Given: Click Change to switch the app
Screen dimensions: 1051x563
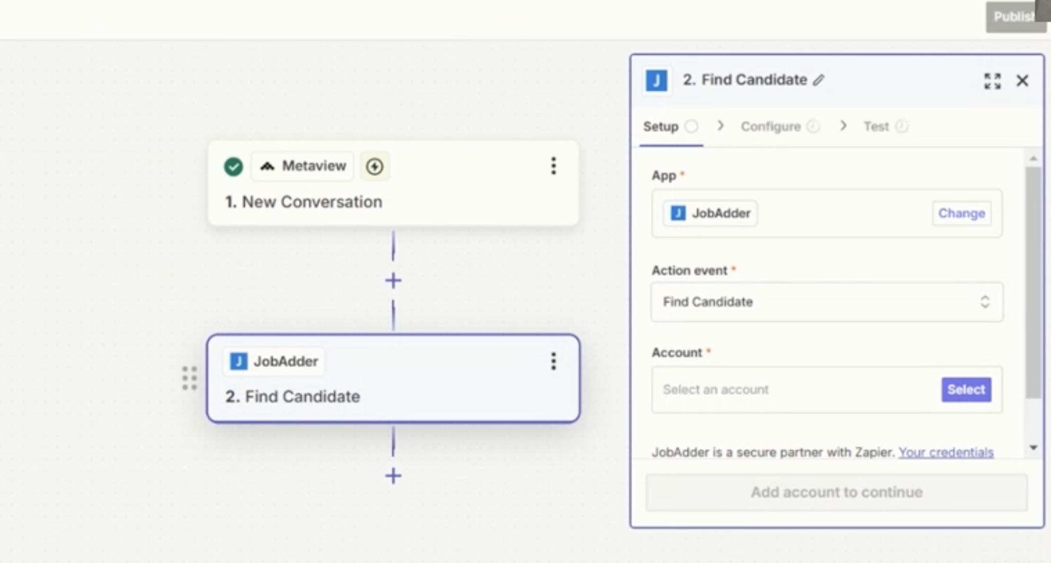Looking at the screenshot, I should pos(961,213).
